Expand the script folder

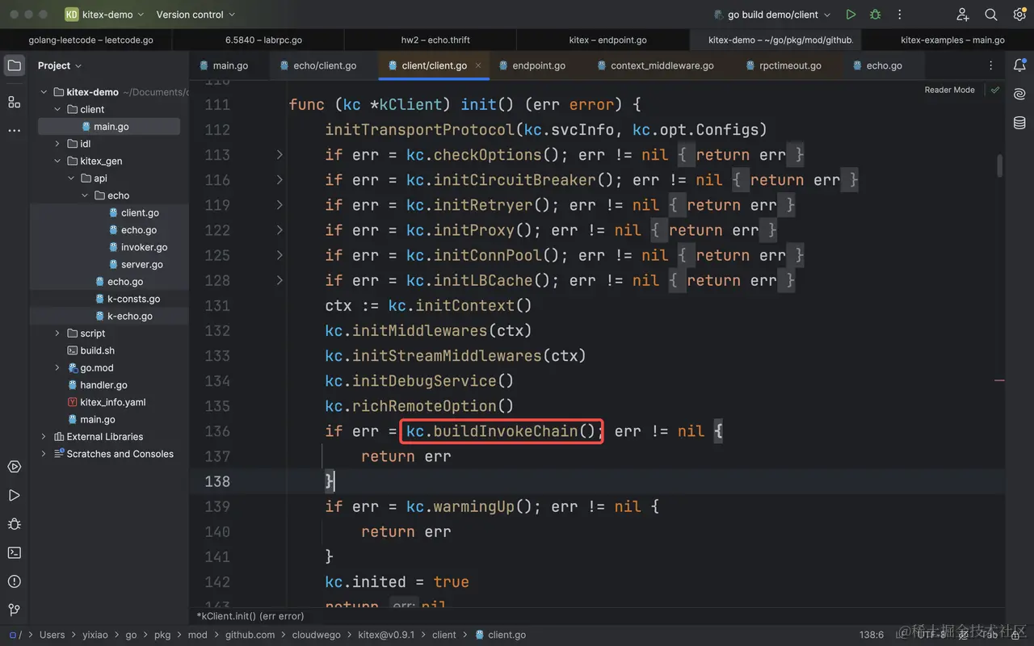pos(57,333)
